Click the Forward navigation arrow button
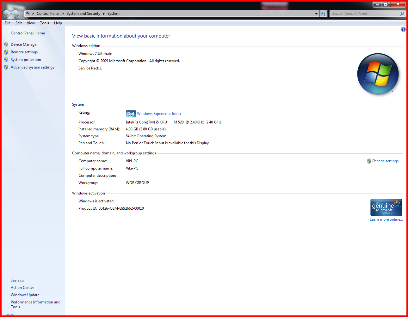 tap(15, 14)
